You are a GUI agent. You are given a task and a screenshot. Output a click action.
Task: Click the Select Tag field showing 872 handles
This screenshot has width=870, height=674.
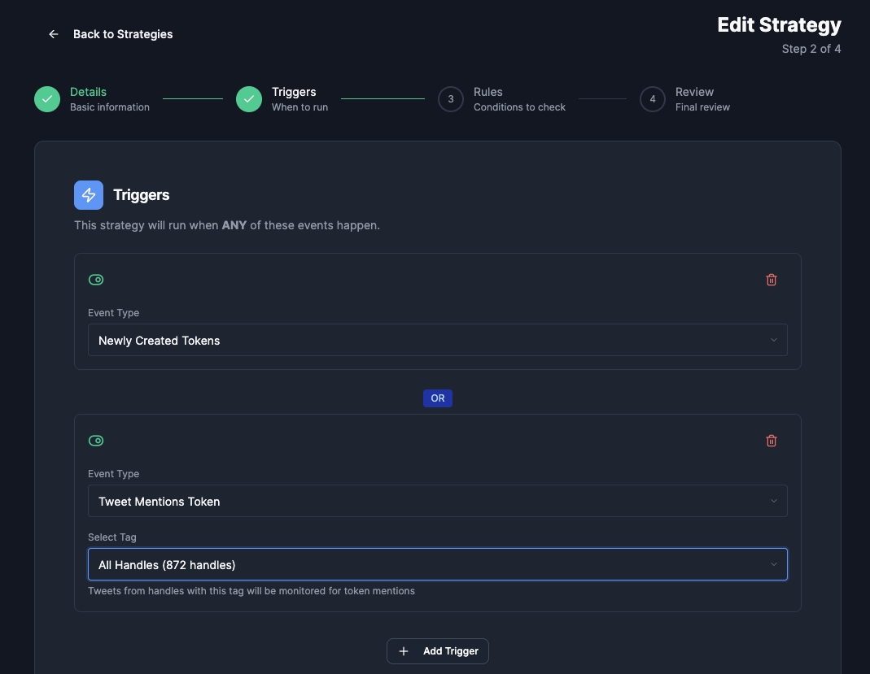tap(437, 564)
